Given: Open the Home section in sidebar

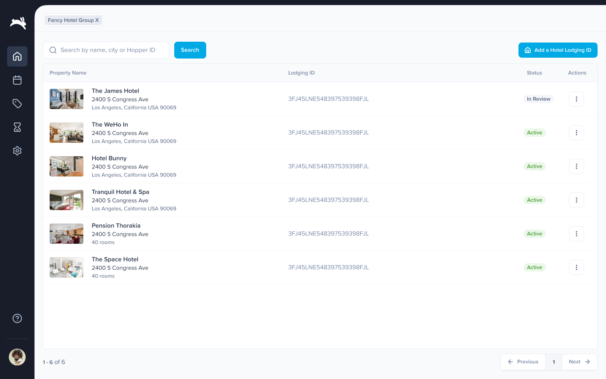Looking at the screenshot, I should (x=17, y=56).
